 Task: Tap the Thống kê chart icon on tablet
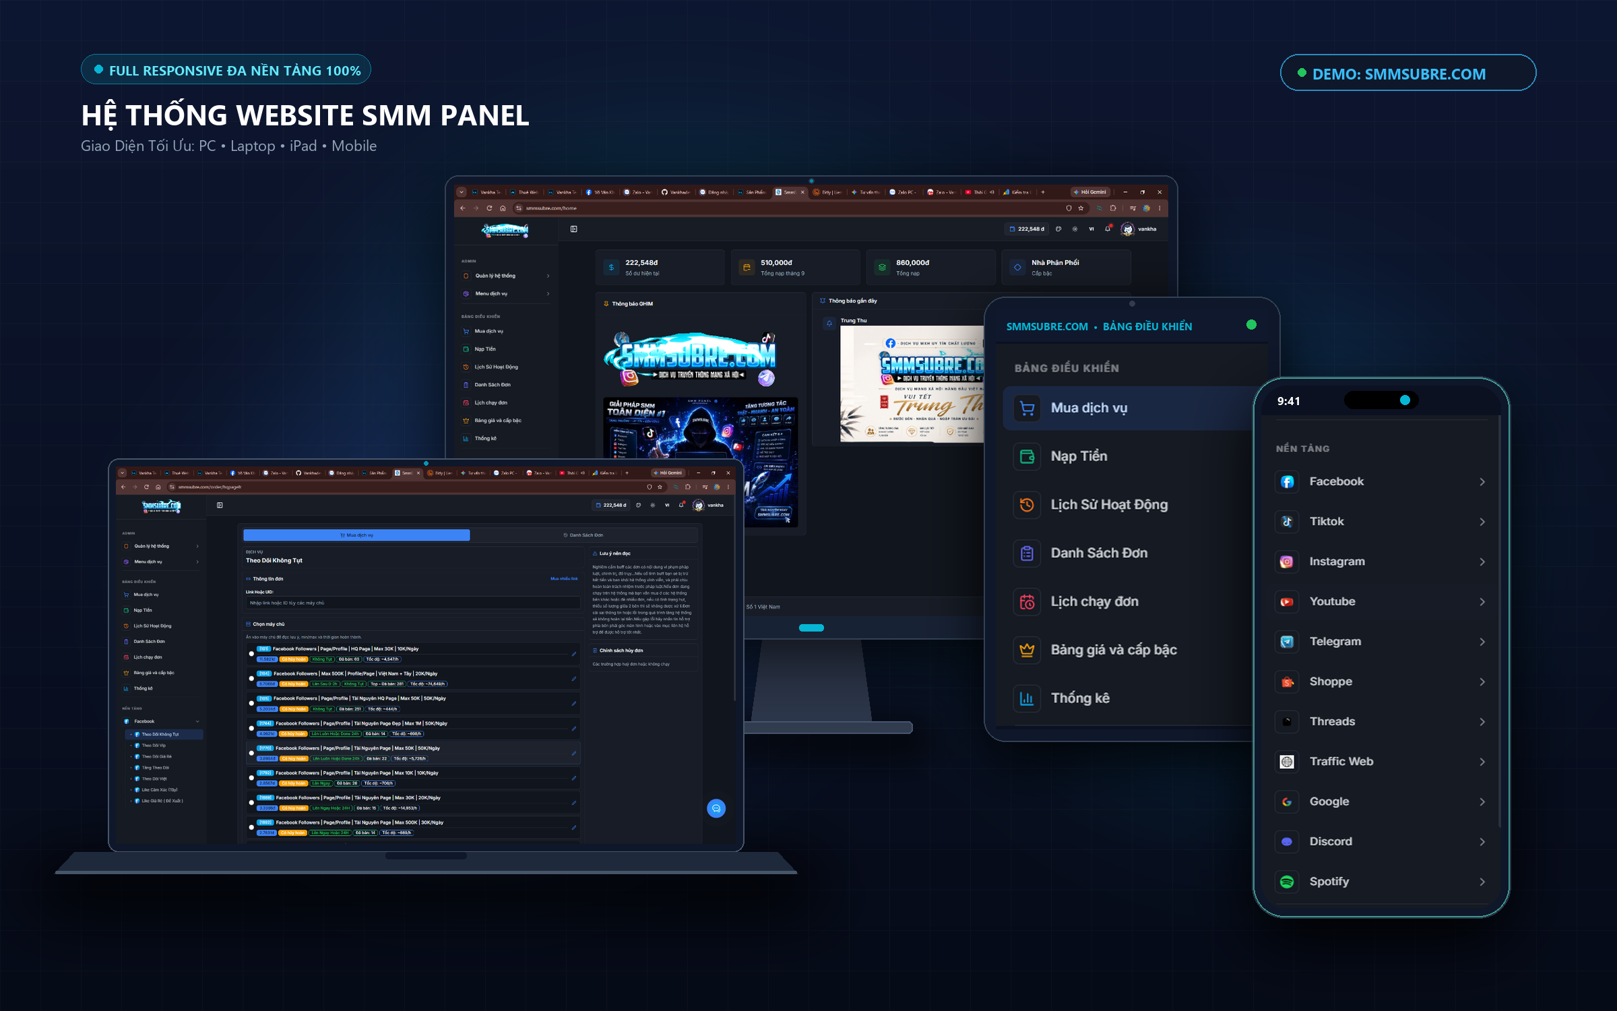click(1027, 698)
